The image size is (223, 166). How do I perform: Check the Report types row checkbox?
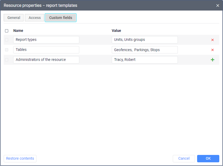click(x=7, y=40)
